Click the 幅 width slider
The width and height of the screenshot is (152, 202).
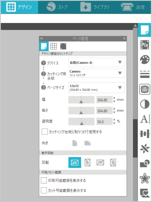81,100
